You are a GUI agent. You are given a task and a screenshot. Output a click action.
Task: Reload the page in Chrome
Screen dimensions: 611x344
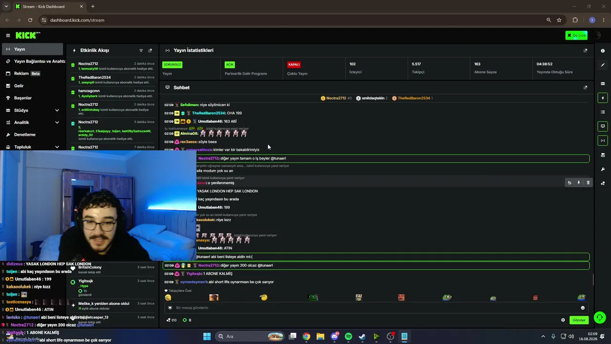click(30, 20)
